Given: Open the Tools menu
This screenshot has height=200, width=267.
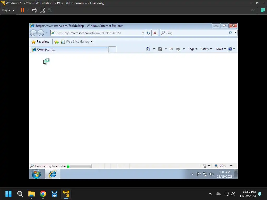Looking at the screenshot, I should (221, 49).
